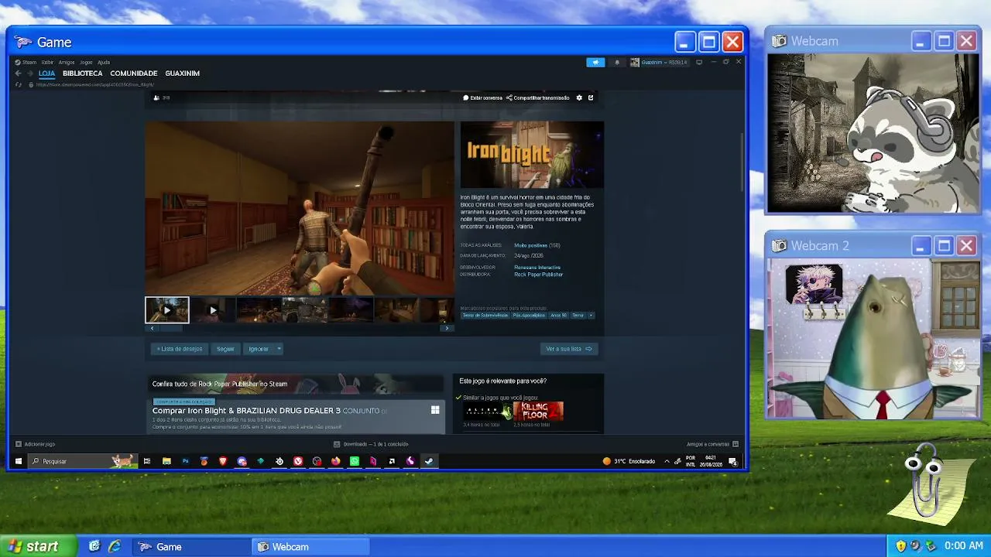Launch Photoshop from inner taskbar
991x557 pixels.
pos(185,461)
